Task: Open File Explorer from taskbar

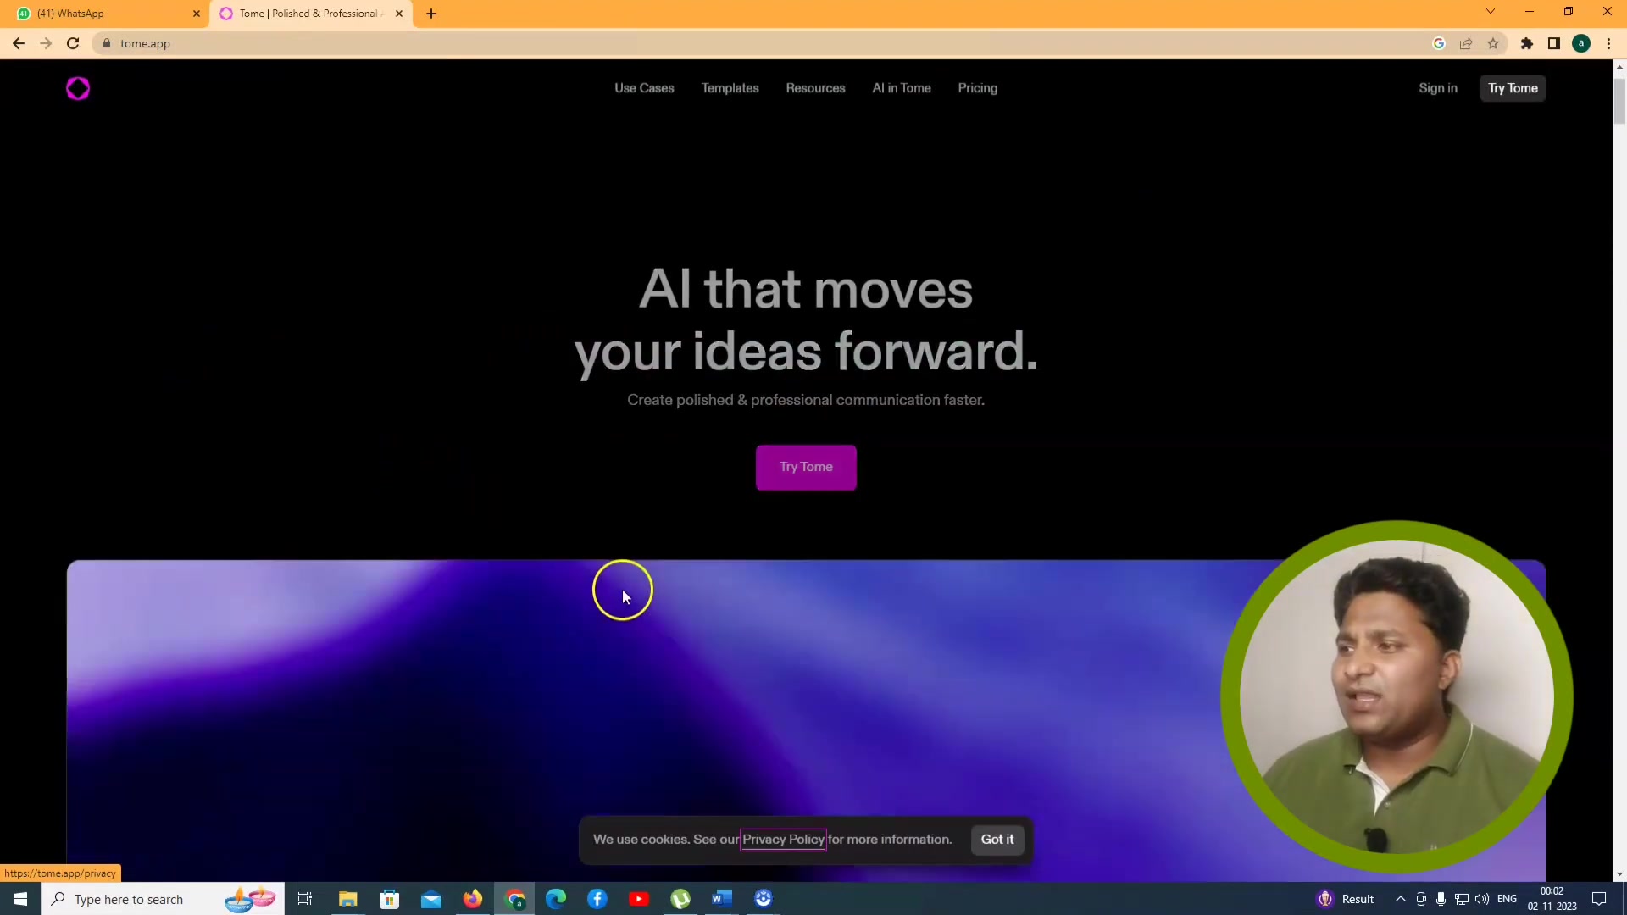Action: tap(347, 899)
